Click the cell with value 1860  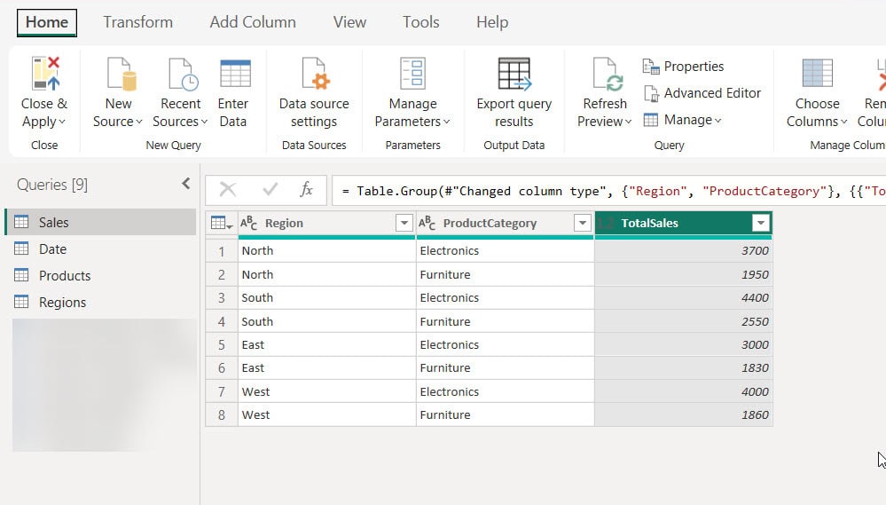(x=683, y=414)
